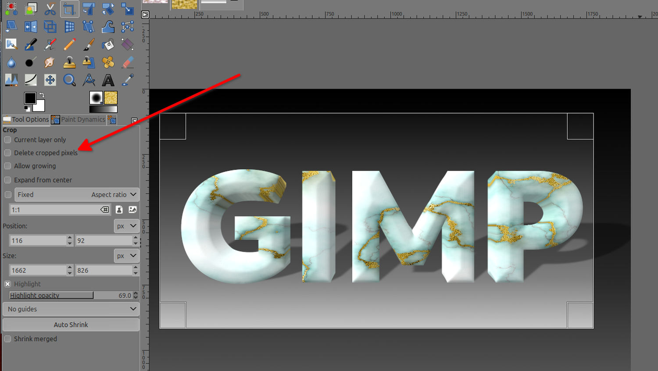Screen dimensions: 658x371
Task: Select the Measure compass tool
Action: (89, 80)
